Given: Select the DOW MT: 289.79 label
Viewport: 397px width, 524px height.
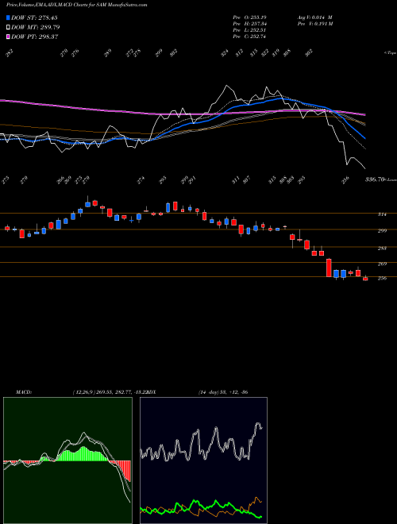Looking at the screenshot, I should (35, 27).
